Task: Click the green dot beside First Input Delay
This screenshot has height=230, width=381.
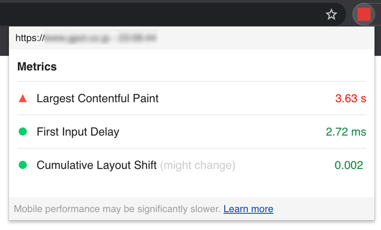Action: click(23, 132)
